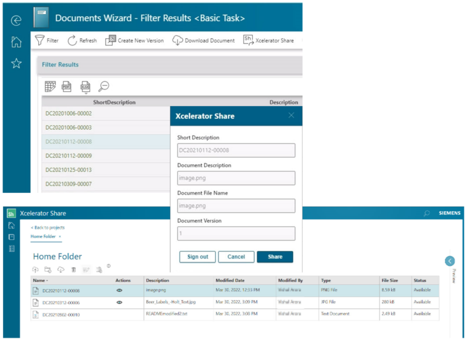Open Home icon in Xcelerator Share sidebar
Viewport: 465px width, 339px height.
coord(11,225)
